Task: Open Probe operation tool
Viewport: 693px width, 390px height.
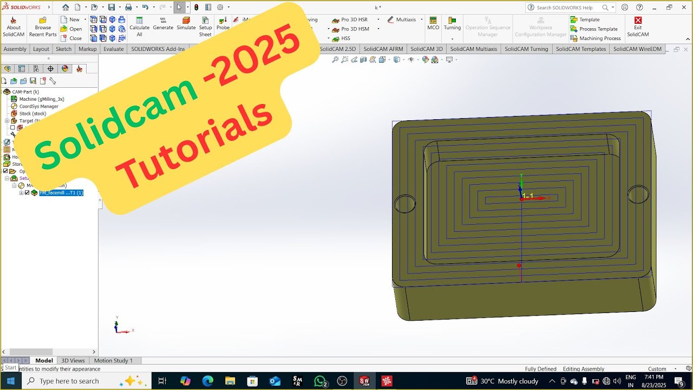Action: tap(223, 24)
